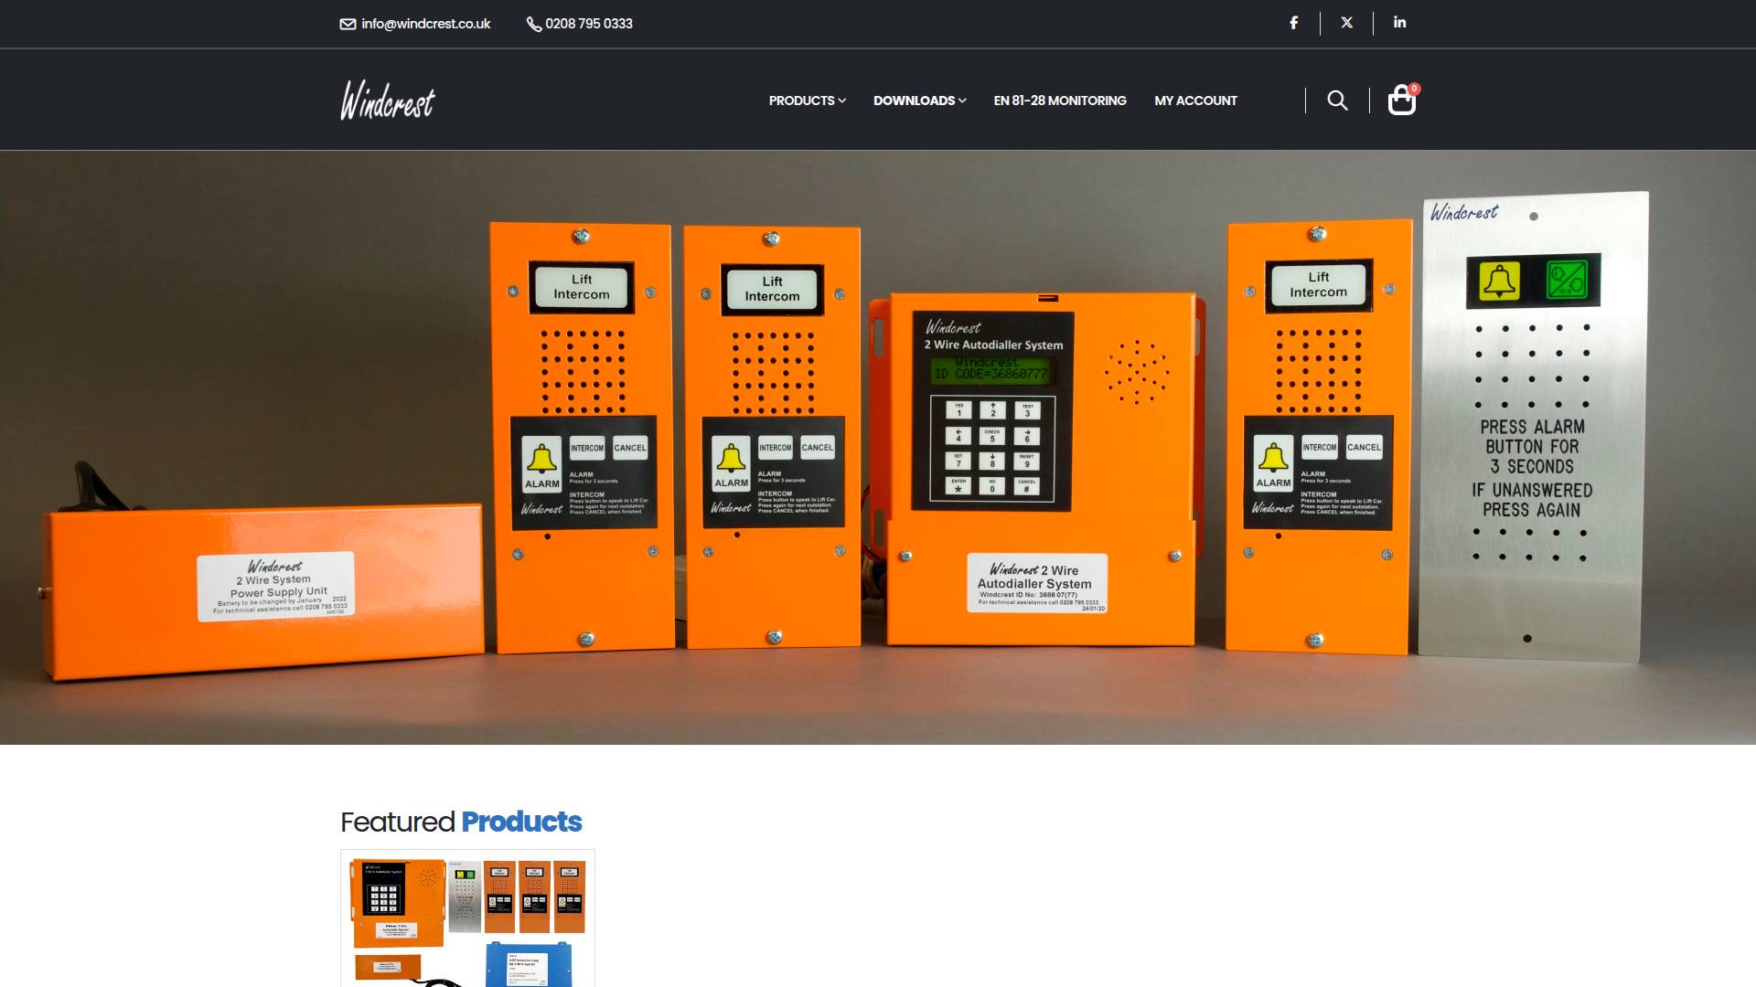Click the envelope email icon

coord(348,24)
